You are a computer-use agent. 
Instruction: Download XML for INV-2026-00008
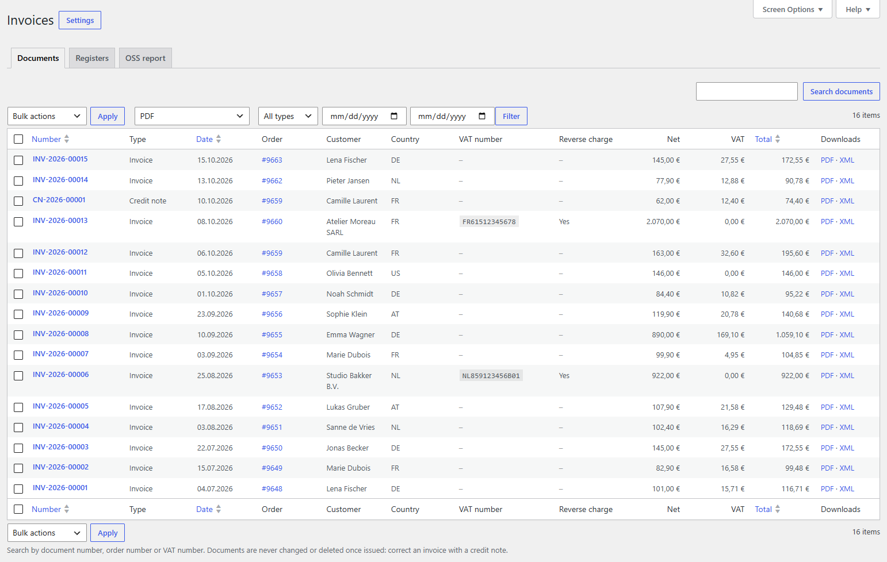tap(847, 335)
